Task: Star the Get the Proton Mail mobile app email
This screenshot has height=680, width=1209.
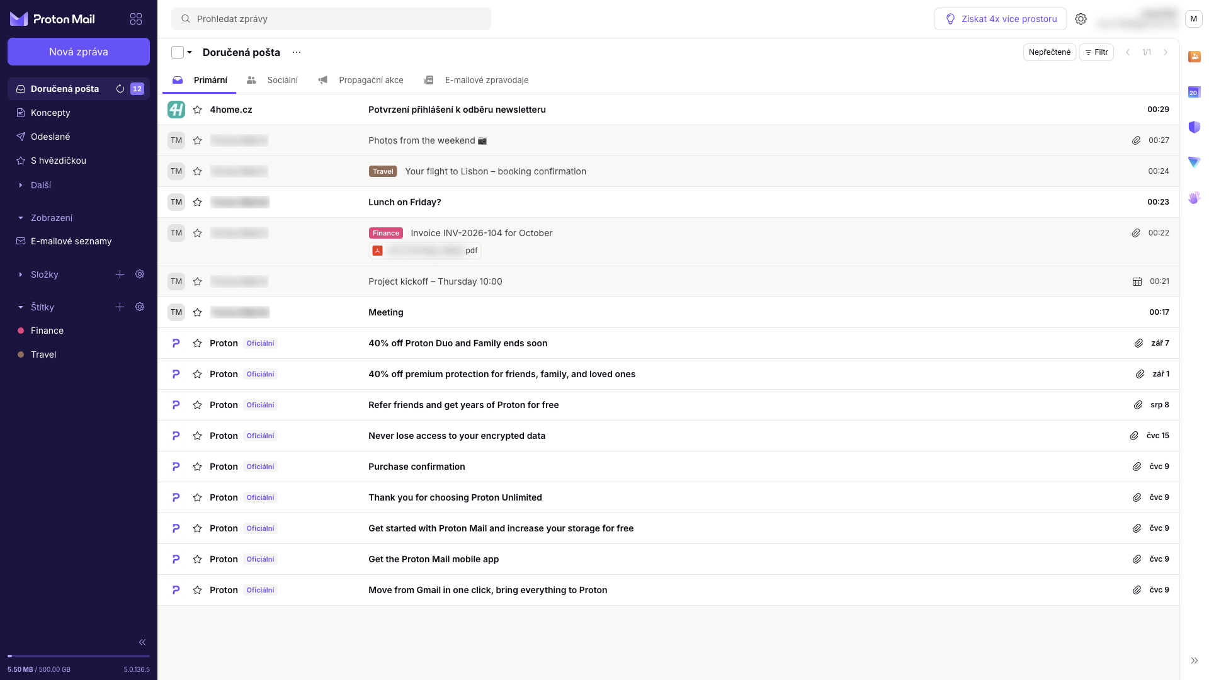Action: pyautogui.click(x=197, y=559)
